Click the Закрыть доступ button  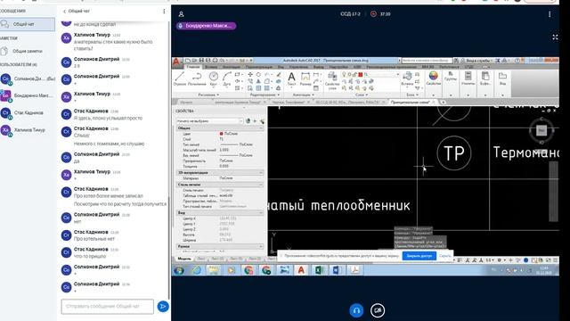tap(419, 256)
